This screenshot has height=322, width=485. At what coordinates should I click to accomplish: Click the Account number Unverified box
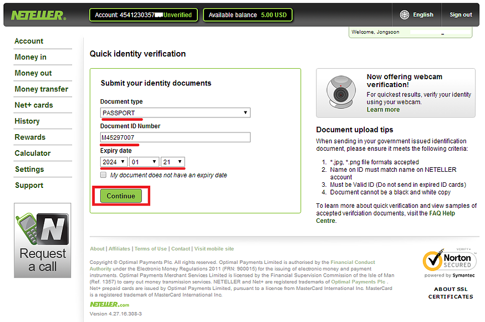144,15
